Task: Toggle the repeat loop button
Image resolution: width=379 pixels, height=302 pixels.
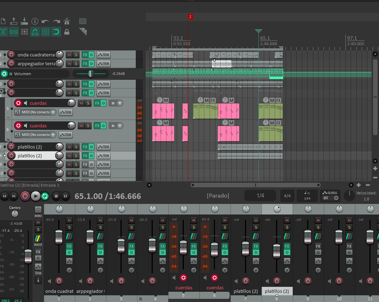Action: coord(45,197)
